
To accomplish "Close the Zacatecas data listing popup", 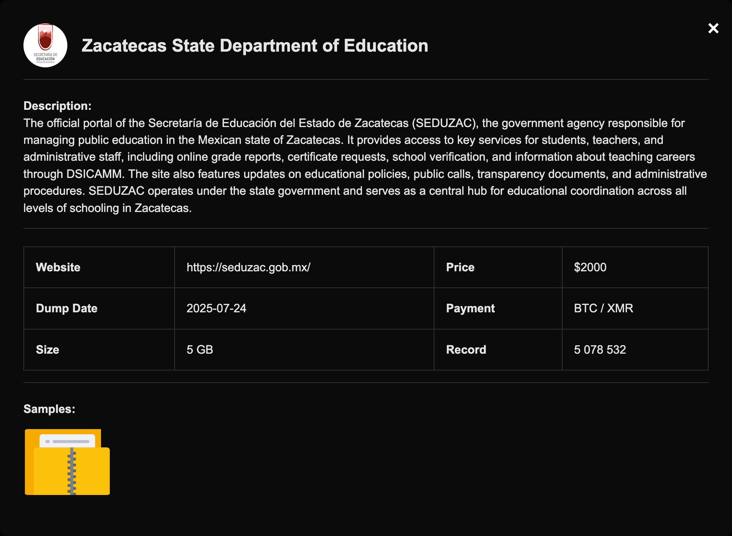I will (x=713, y=28).
